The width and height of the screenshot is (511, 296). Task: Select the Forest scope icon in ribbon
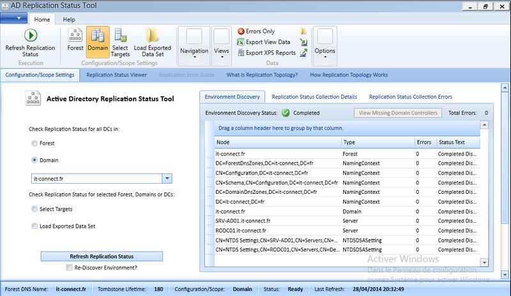tap(75, 36)
